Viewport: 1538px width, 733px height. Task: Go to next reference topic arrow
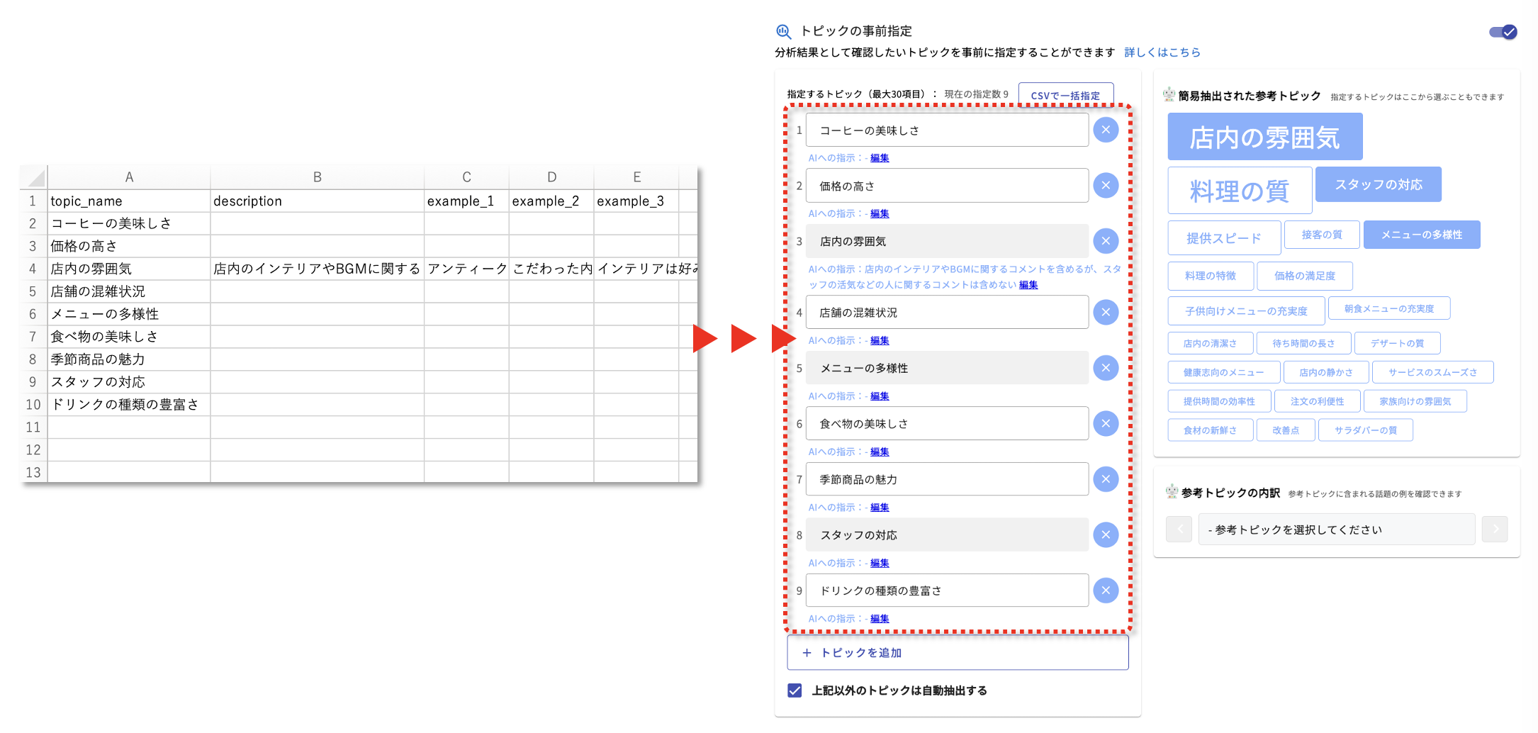tap(1495, 530)
